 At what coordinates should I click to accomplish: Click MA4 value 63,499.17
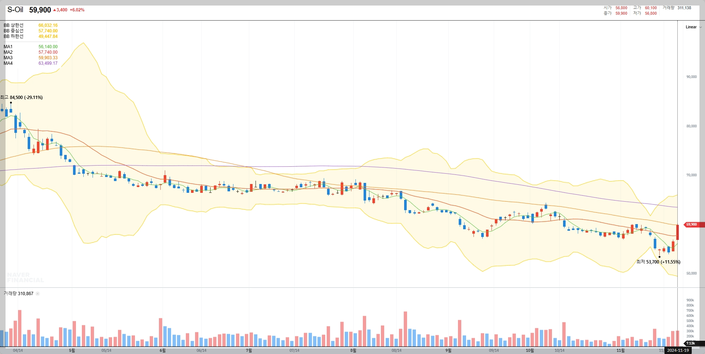click(48, 63)
